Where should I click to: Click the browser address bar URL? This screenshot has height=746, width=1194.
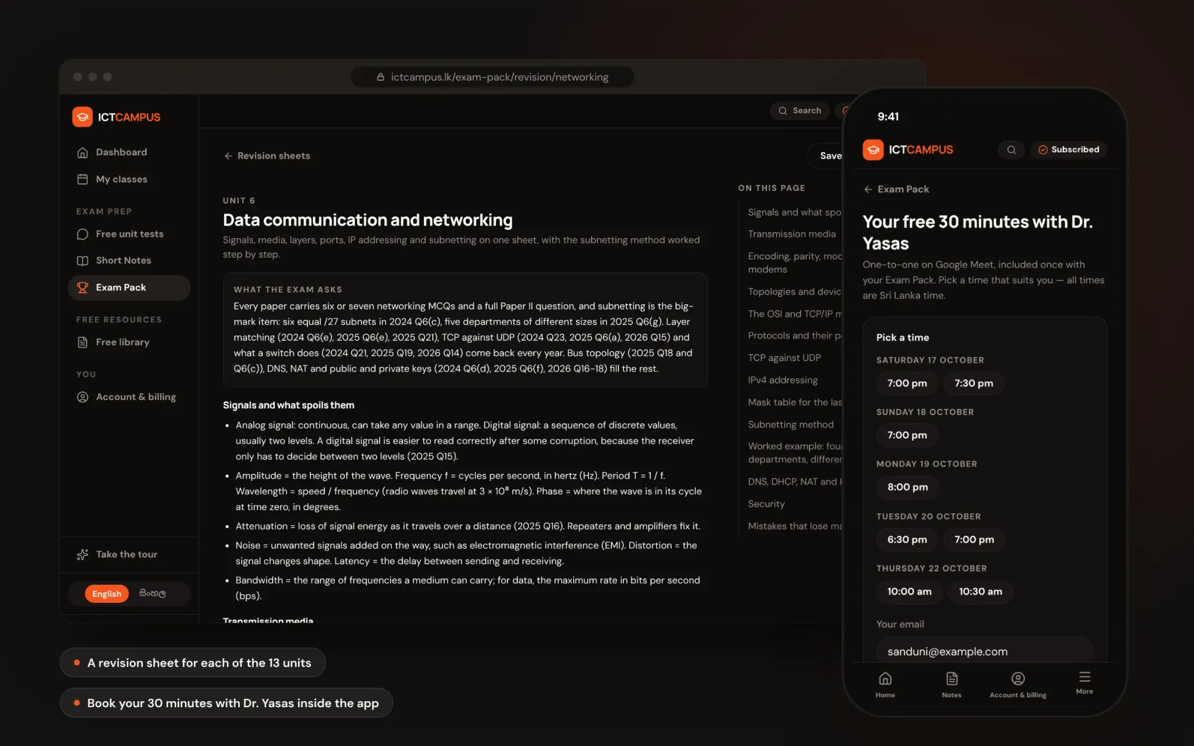tap(493, 77)
